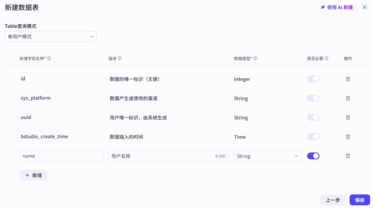Delete the bstudio_create_time field row

[x=347, y=137]
